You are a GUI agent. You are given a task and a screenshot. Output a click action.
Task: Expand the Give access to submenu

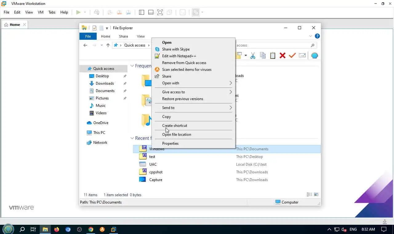click(x=194, y=92)
